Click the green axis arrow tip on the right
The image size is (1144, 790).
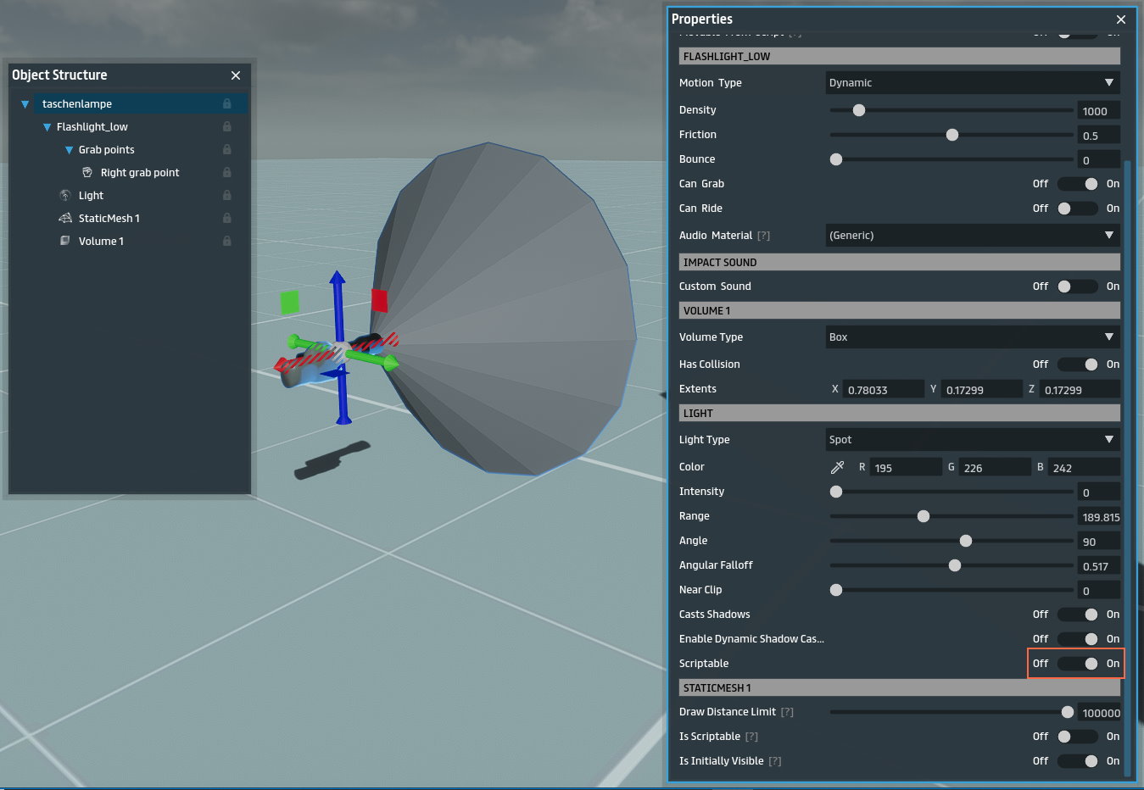389,363
